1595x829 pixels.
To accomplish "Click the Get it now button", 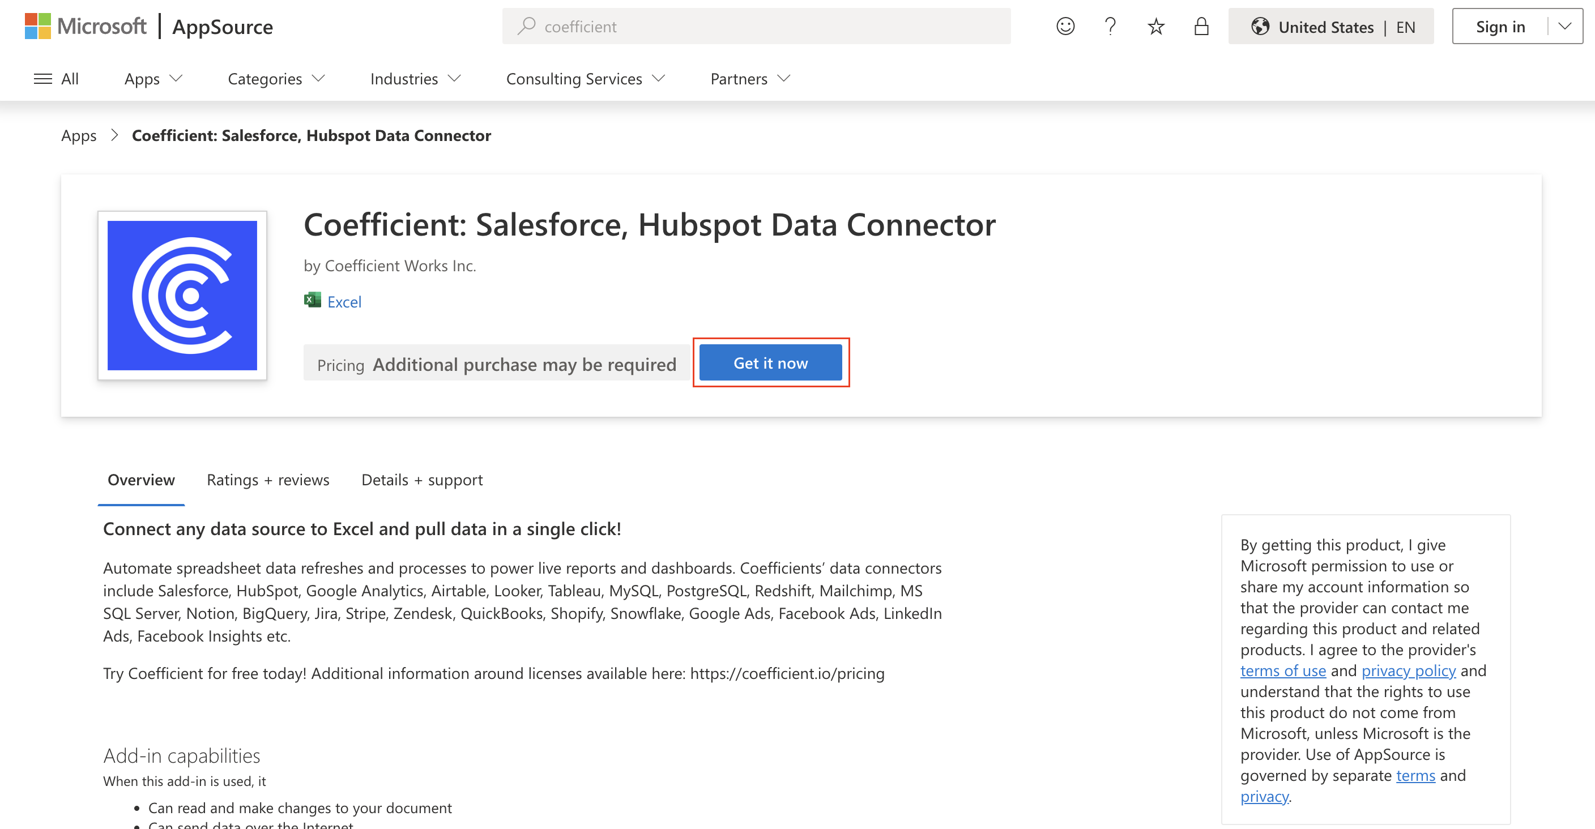I will (770, 363).
